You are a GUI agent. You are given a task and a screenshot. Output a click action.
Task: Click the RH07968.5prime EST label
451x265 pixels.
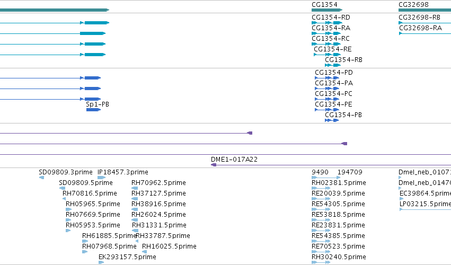109,246
